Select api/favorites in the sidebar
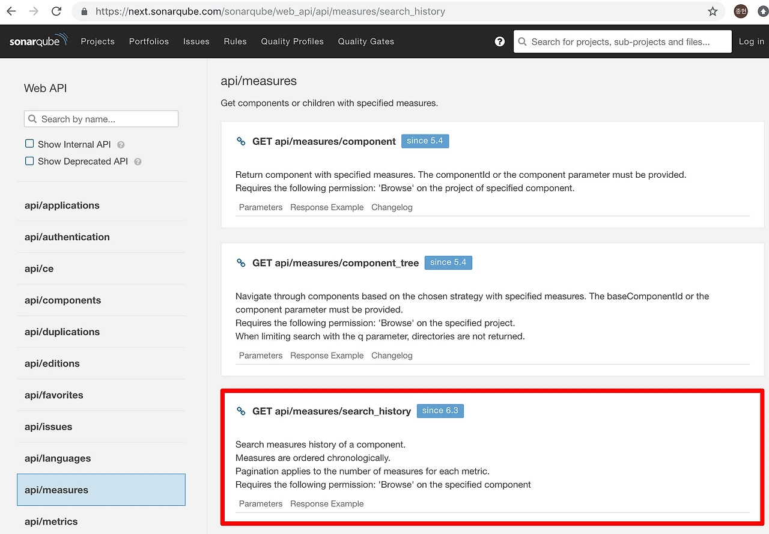Viewport: 769px width, 534px height. pyautogui.click(x=101, y=395)
